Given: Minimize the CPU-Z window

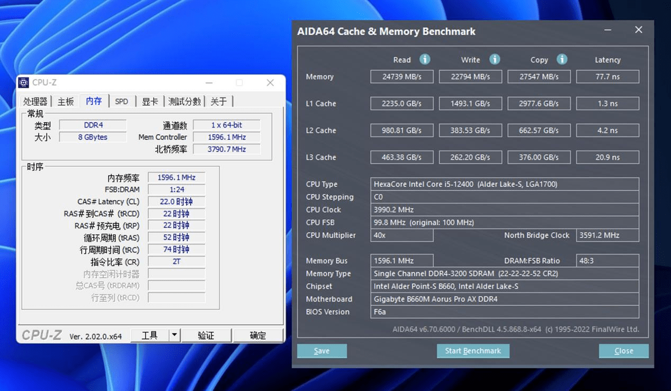Looking at the screenshot, I should (x=209, y=83).
